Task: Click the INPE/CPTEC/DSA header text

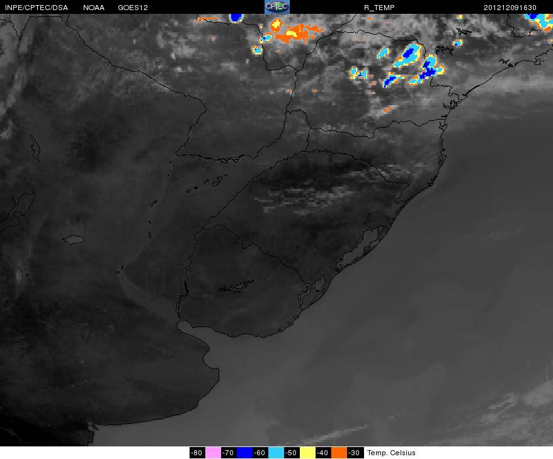Action: click(37, 8)
